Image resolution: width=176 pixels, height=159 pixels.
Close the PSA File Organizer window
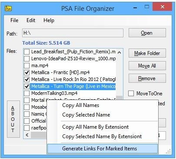[x=163, y=7]
